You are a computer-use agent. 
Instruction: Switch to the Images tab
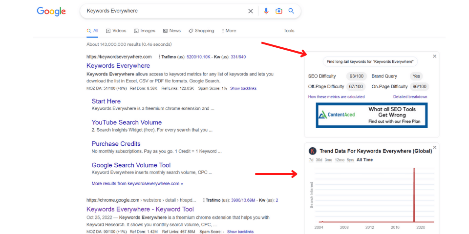point(145,31)
